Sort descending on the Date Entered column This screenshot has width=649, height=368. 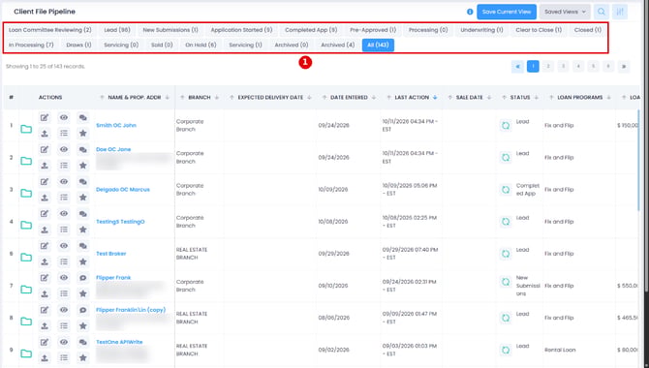374,97
